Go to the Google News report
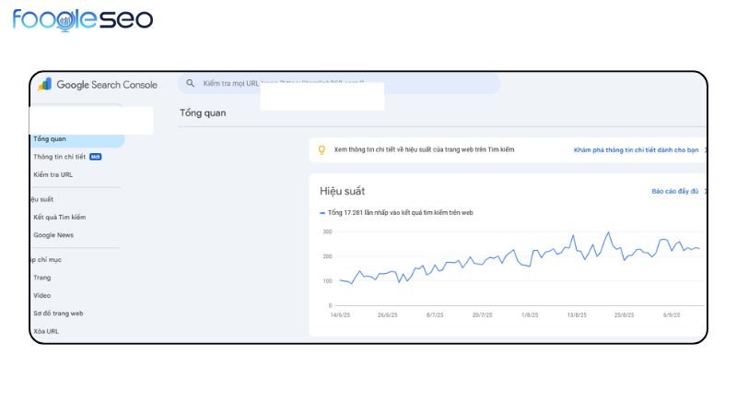 (x=55, y=235)
